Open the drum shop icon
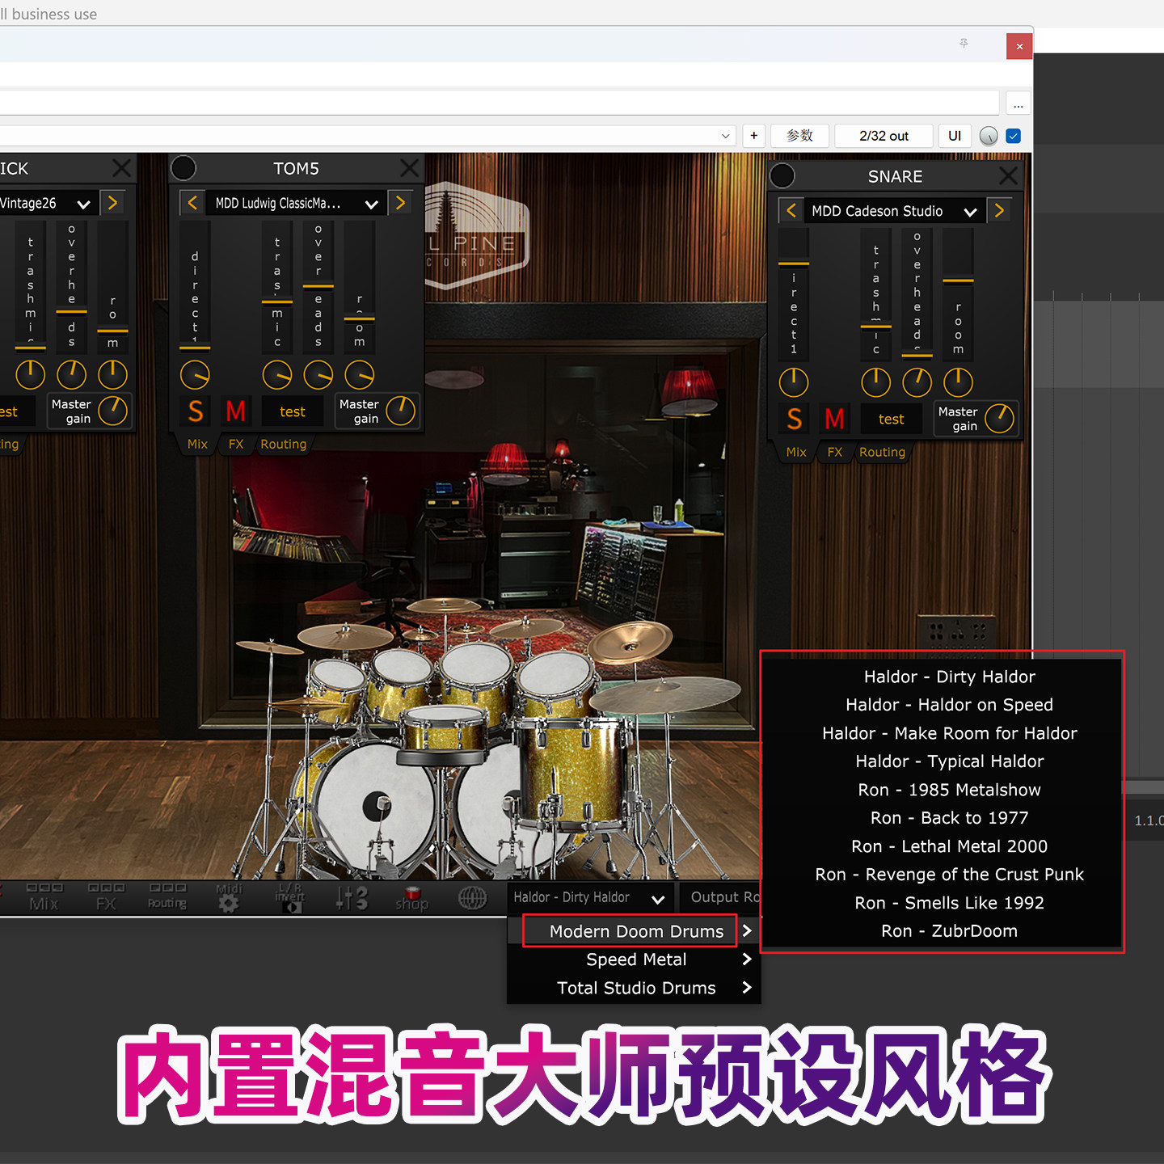The image size is (1164, 1164). [x=411, y=898]
